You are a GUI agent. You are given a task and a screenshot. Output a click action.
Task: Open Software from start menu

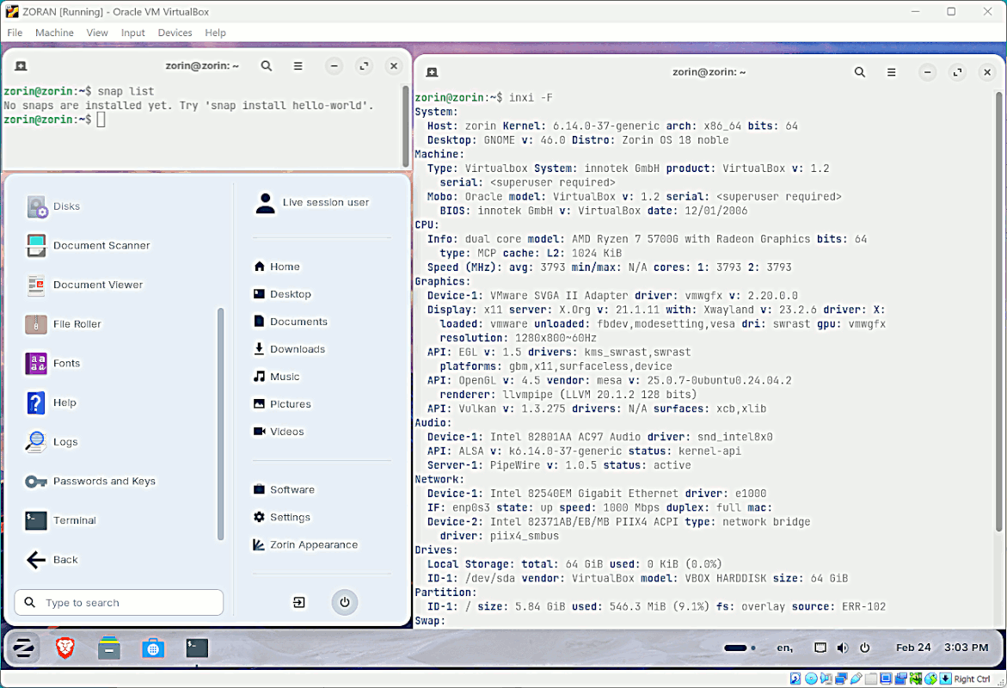click(284, 489)
